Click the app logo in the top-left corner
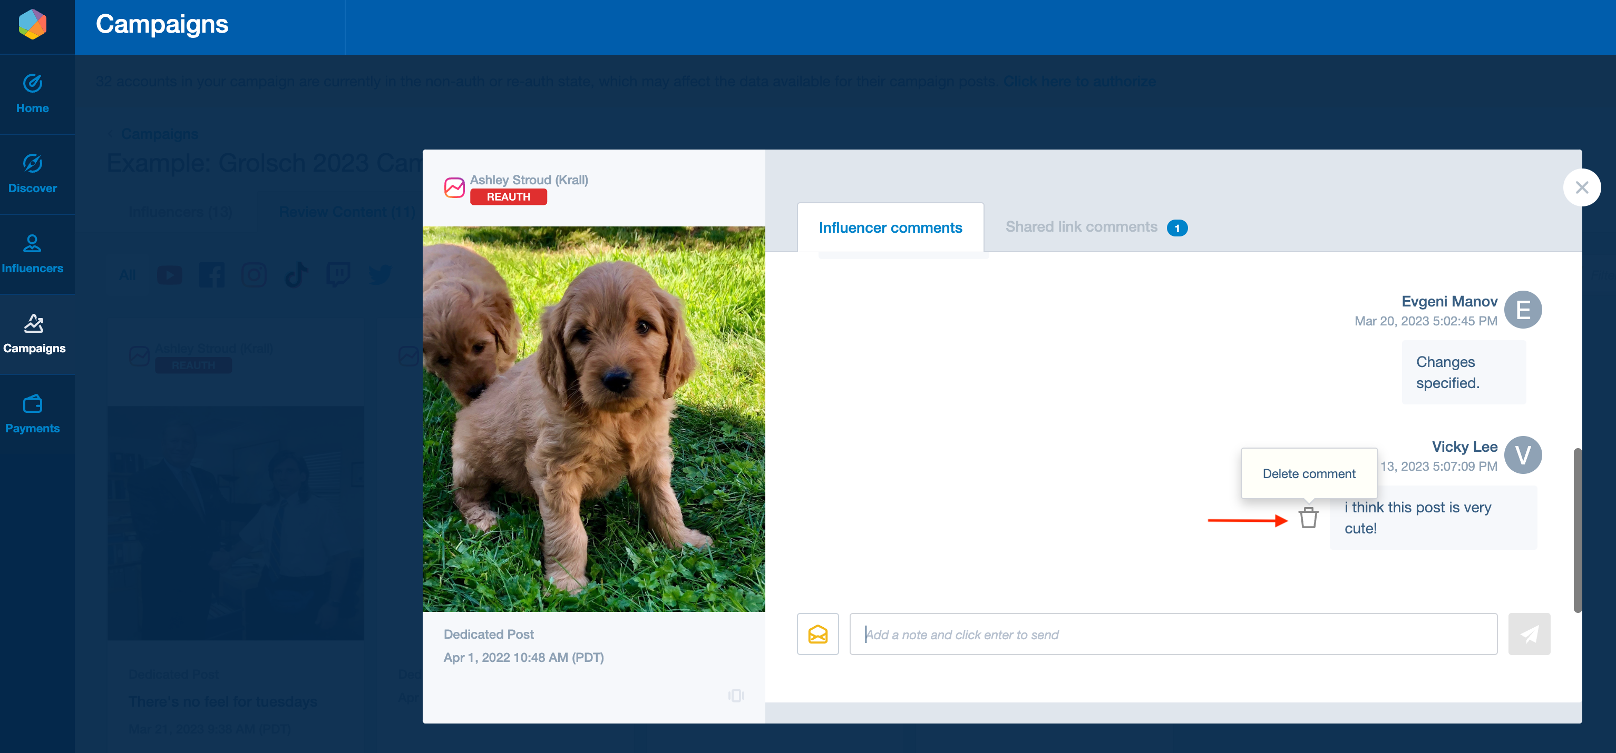Image resolution: width=1616 pixels, height=753 pixels. tap(33, 24)
